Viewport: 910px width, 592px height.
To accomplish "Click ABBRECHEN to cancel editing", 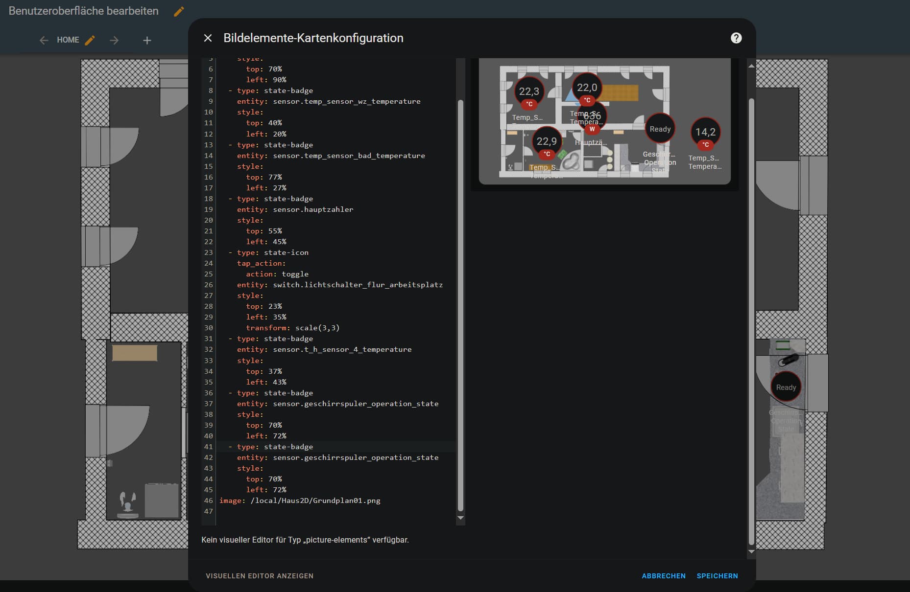I will tap(663, 576).
